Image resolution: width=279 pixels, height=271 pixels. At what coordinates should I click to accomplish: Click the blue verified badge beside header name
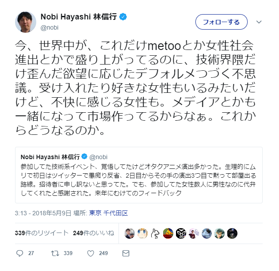tap(123, 17)
